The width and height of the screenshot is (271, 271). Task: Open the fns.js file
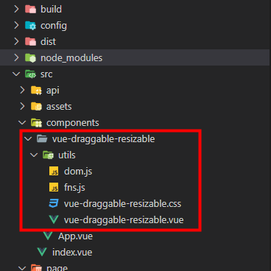coord(74,188)
